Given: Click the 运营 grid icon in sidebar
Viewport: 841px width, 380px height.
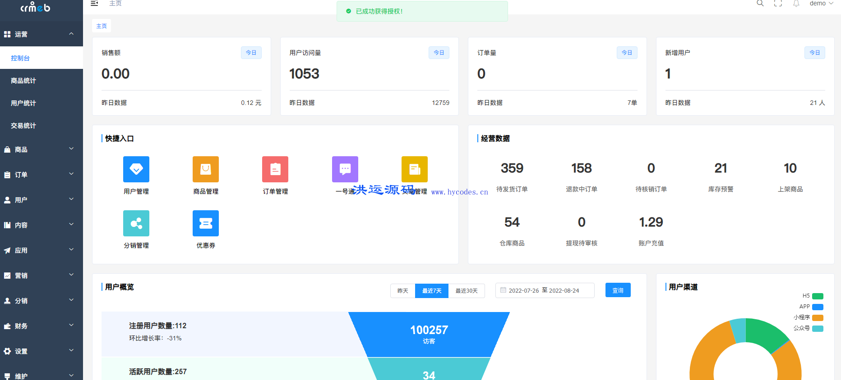Looking at the screenshot, I should point(7,34).
